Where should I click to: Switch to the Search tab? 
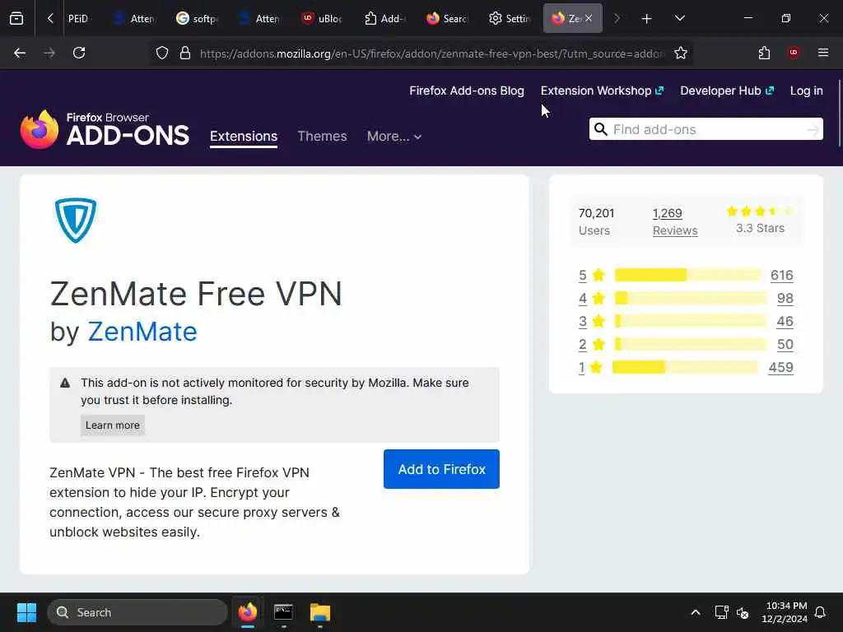pos(447,18)
